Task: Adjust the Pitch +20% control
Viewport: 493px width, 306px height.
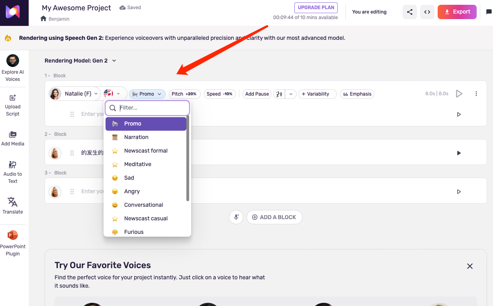Action: coord(184,94)
